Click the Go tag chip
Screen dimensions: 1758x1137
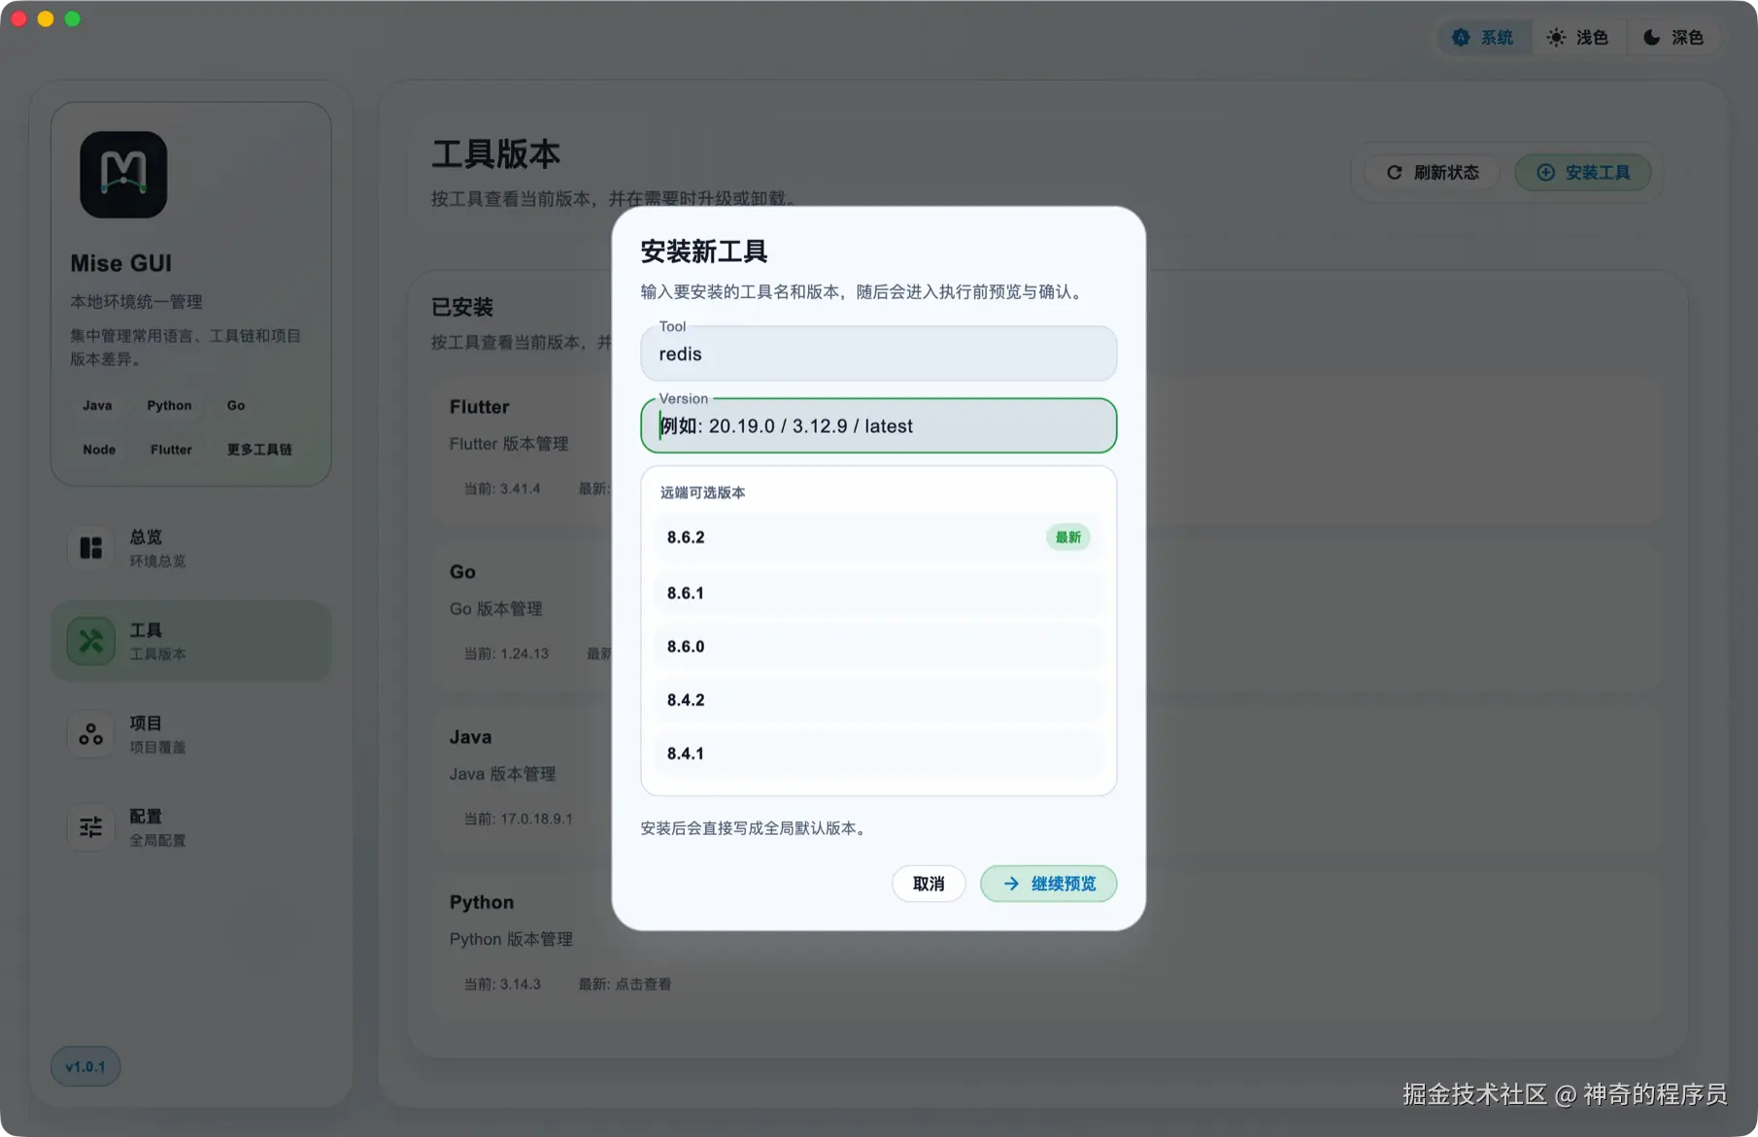point(236,406)
